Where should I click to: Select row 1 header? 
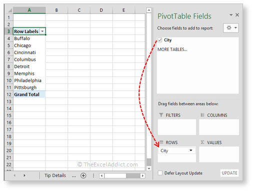coord(9,17)
